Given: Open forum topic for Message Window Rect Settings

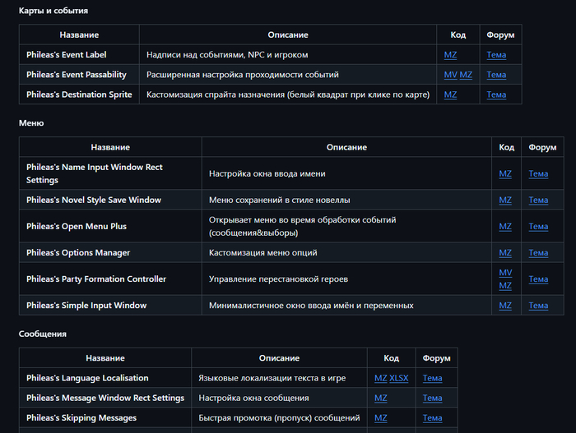Looking at the screenshot, I should pos(432,398).
